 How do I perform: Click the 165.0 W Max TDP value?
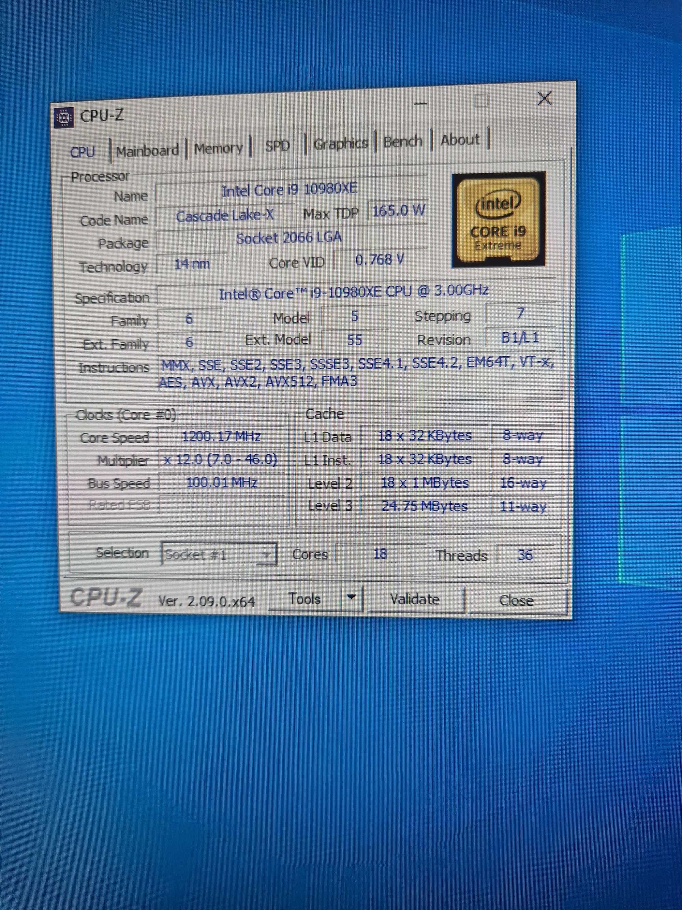[x=398, y=211]
